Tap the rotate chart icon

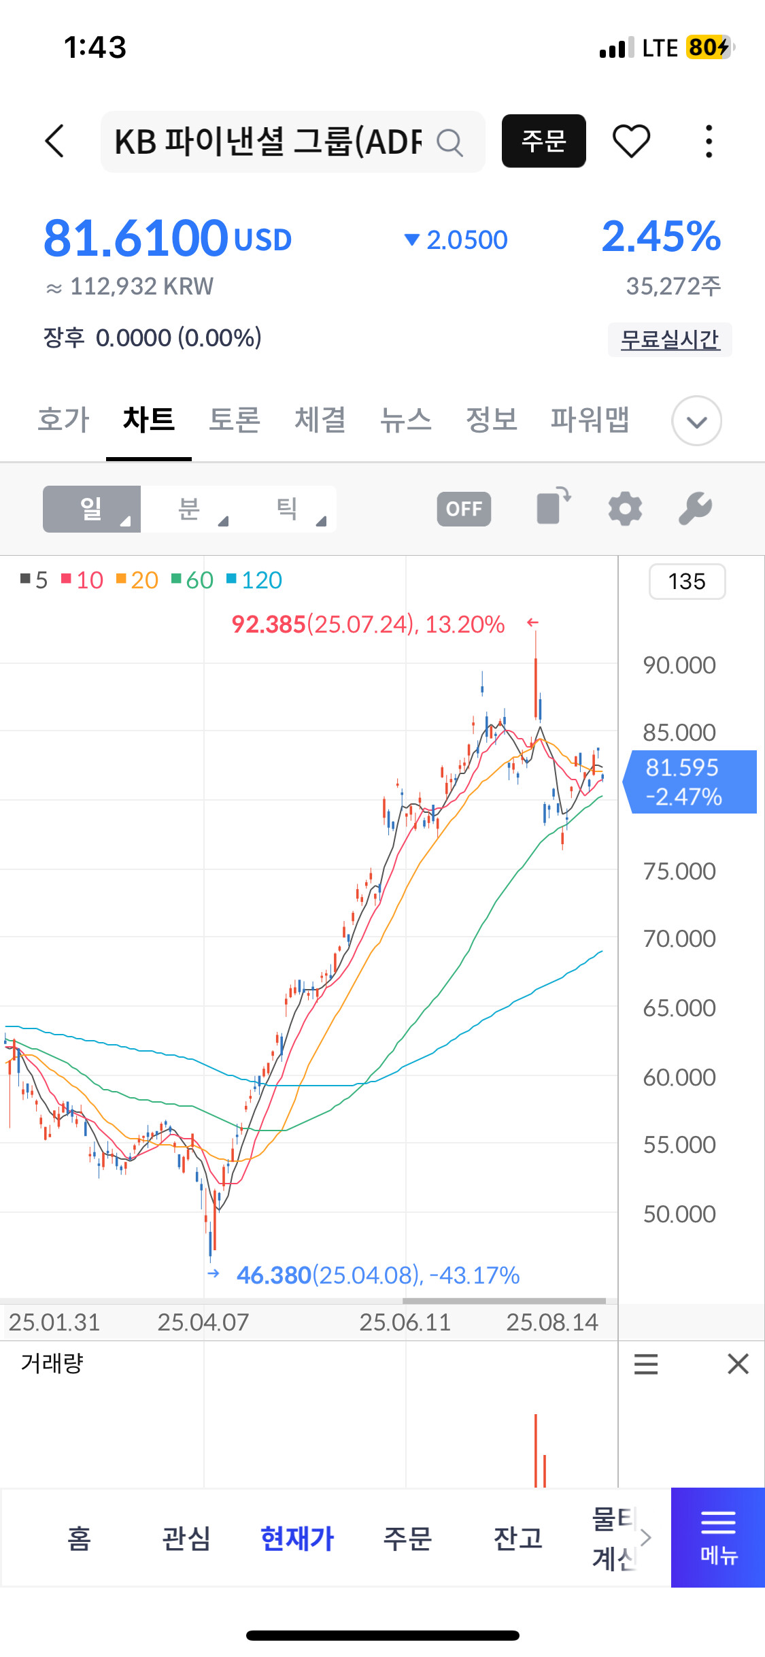point(554,507)
